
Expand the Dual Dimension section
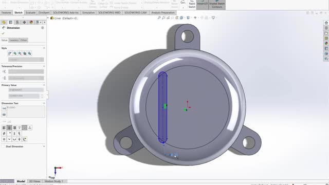pos(44,146)
